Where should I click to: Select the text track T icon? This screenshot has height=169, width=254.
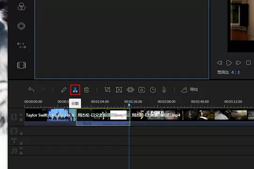(x=14, y=141)
